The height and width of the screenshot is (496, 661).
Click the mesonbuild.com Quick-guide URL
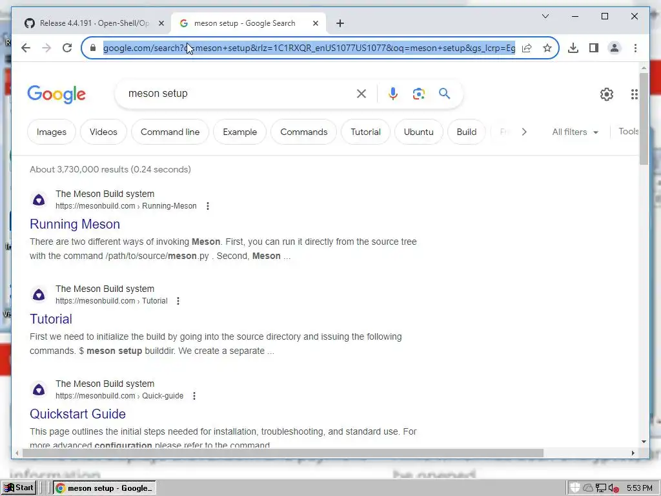tap(119, 396)
